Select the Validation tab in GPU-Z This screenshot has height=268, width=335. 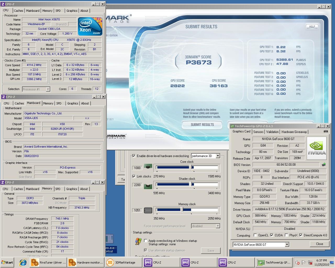point(272,132)
